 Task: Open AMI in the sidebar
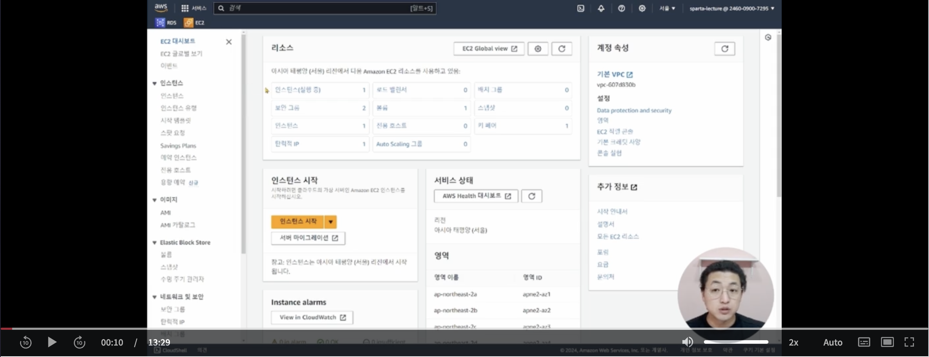[x=166, y=213]
